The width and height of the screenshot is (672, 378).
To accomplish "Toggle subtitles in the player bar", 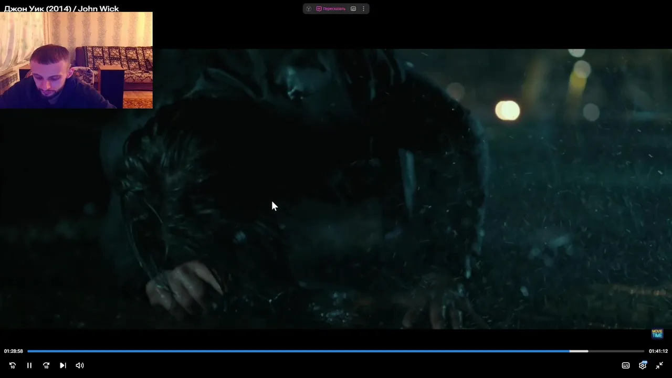I will [626, 365].
